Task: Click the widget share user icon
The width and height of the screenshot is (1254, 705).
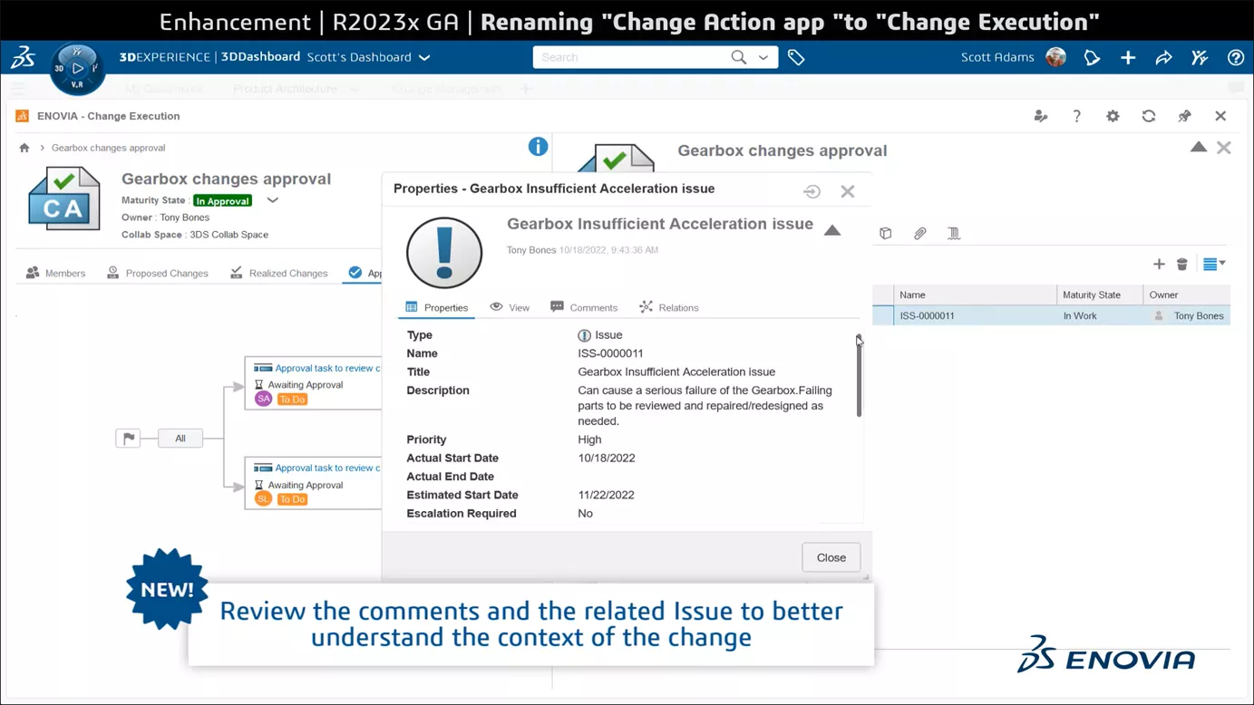Action: pos(1041,116)
